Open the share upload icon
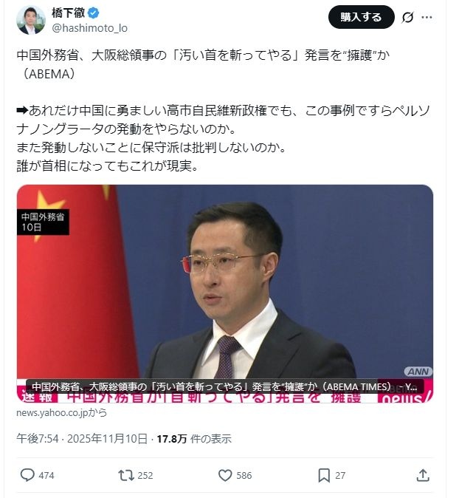This screenshot has height=498, width=459. pos(423,475)
